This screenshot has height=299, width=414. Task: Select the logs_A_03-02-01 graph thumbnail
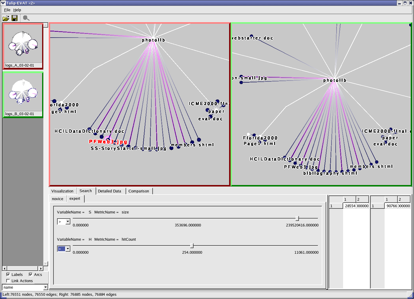23,46
